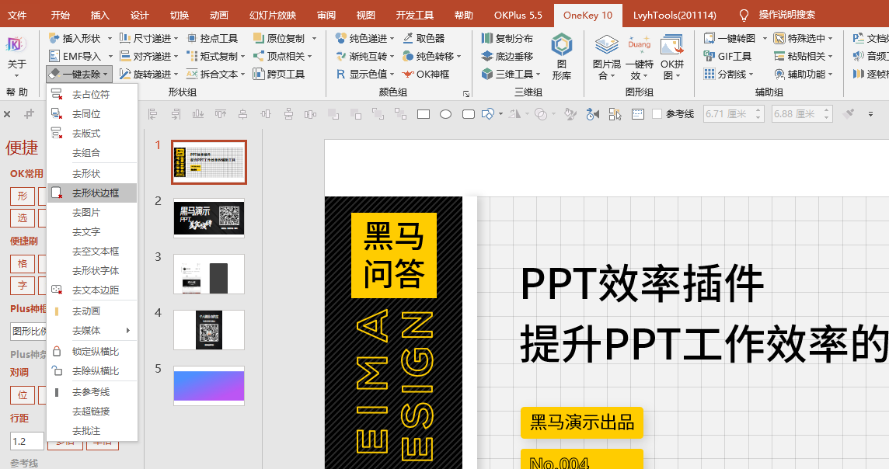This screenshot has height=469, width=889.
Task: Click the 1.2 line spacing input
Action: (26, 441)
